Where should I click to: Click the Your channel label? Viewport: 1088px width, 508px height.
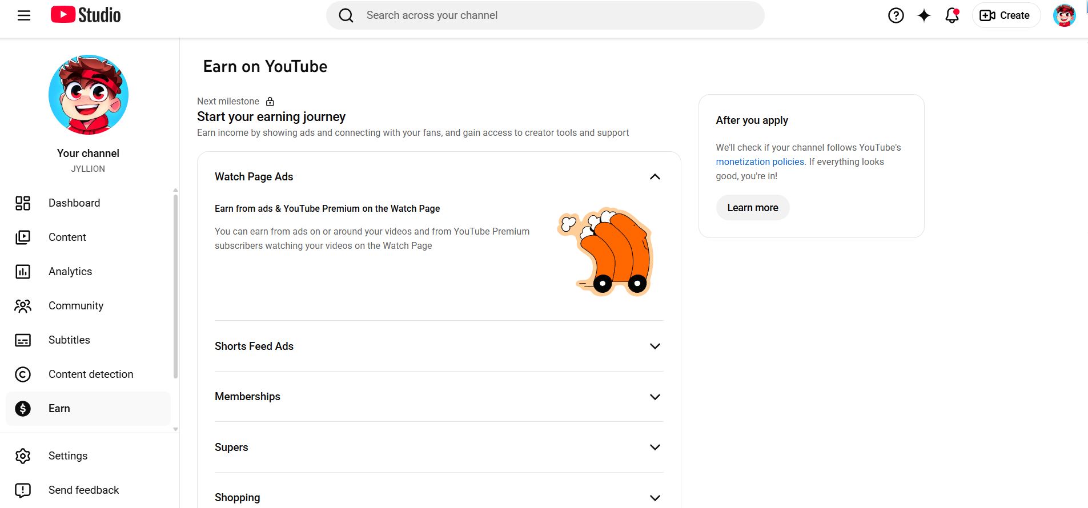pyautogui.click(x=88, y=154)
